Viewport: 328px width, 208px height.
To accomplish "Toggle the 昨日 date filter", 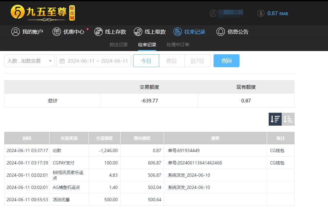I will click(172, 61).
